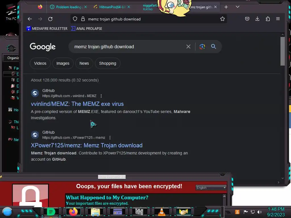Click the tray volume speaker icon
Screen dimensions: 291x218
click(259, 212)
